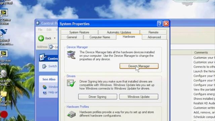This screenshot has height=121, width=215.
Task: Select the 'Customize settin' comment row
Action: click(204, 108)
